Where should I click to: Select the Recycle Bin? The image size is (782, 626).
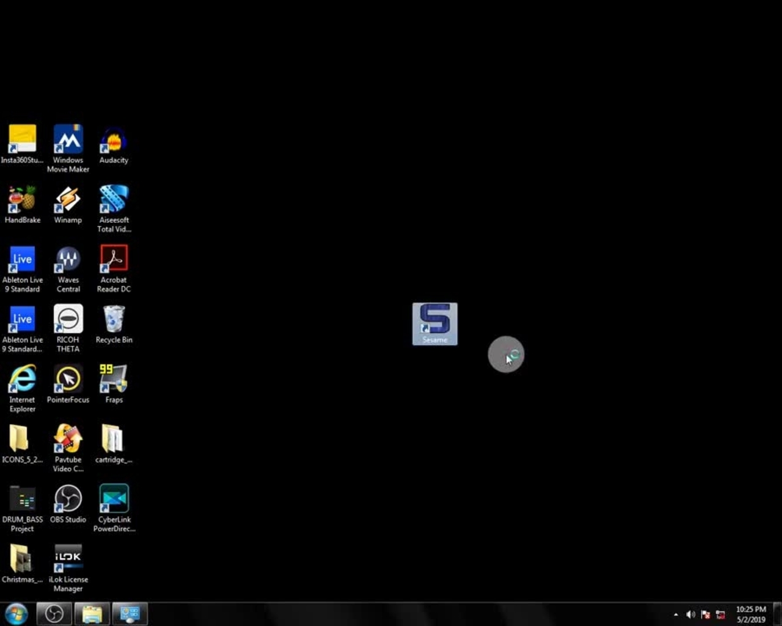pyautogui.click(x=114, y=324)
